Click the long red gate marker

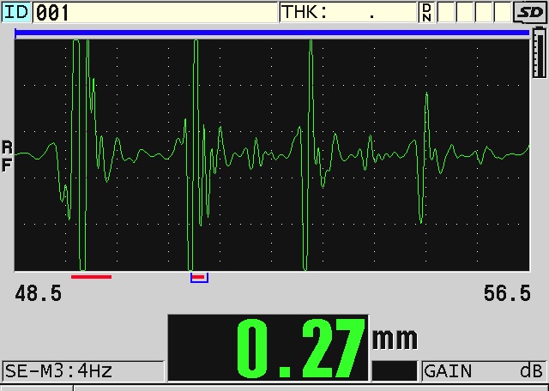[91, 277]
